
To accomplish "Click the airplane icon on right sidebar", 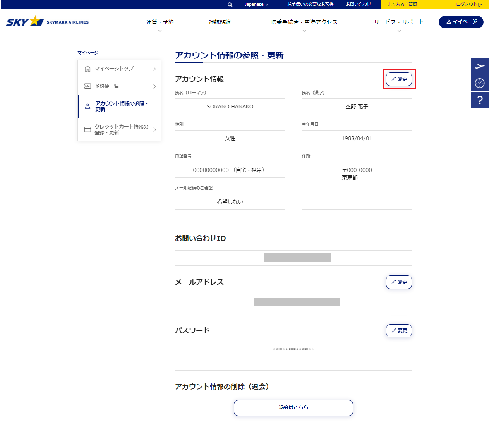I will pos(480,66).
